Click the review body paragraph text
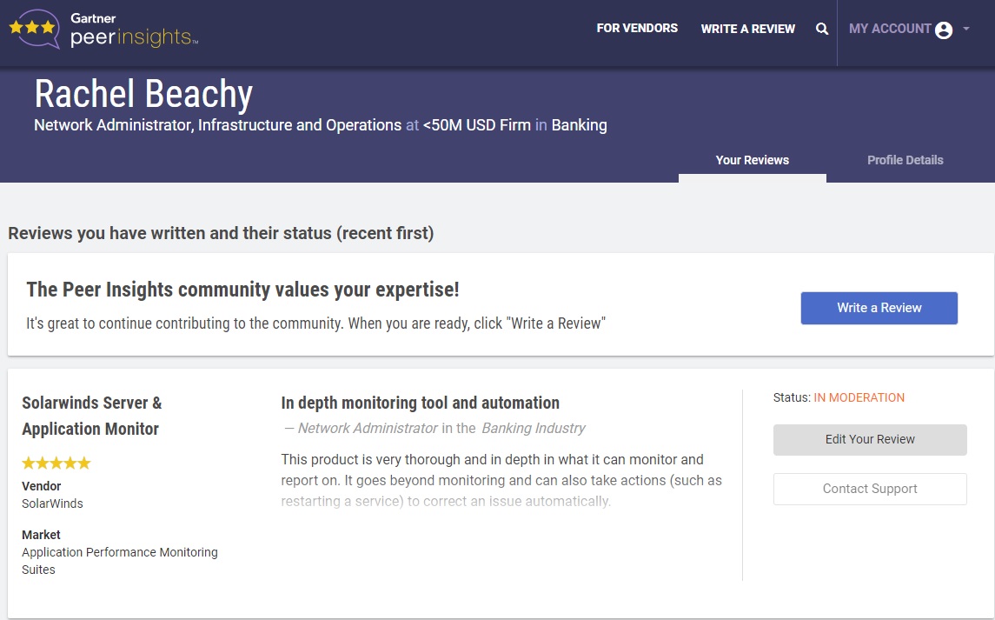995x620 pixels. click(x=501, y=480)
